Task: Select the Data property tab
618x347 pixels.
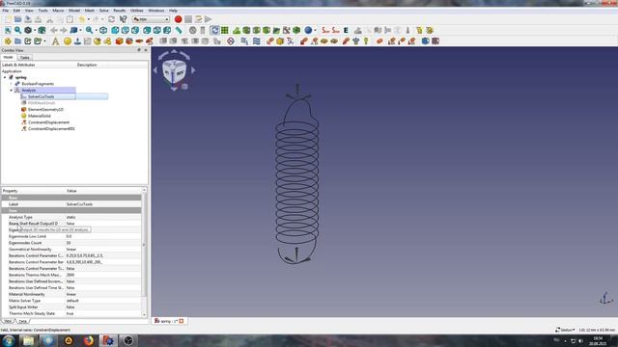Action: tap(22, 321)
